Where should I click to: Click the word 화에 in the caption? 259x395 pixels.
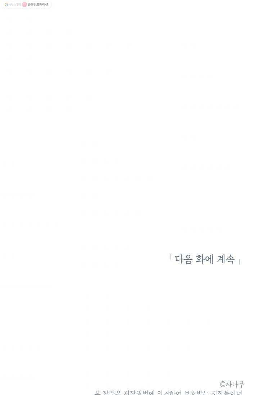[x=205, y=259]
